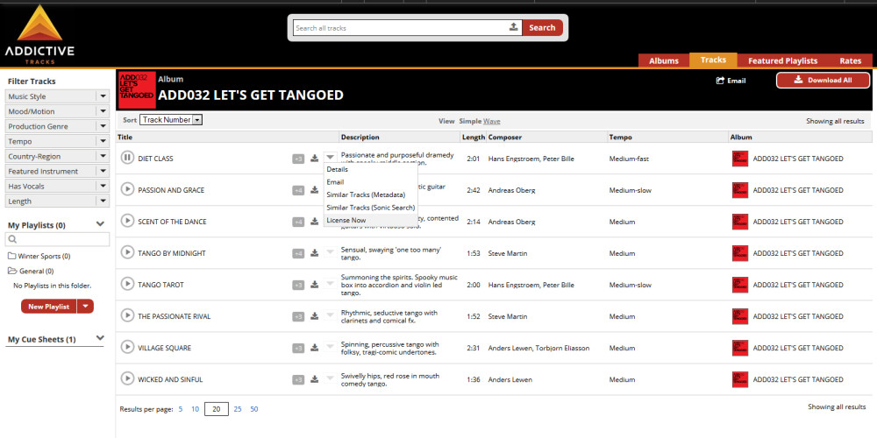The height and width of the screenshot is (438, 877).
Task: Play the TANGO BY MIDNIGHT track
Action: point(127,252)
